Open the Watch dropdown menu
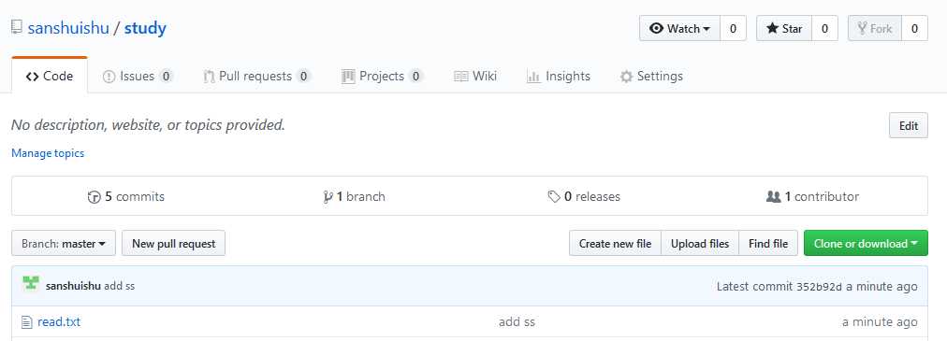This screenshot has height=341, width=947. (679, 28)
